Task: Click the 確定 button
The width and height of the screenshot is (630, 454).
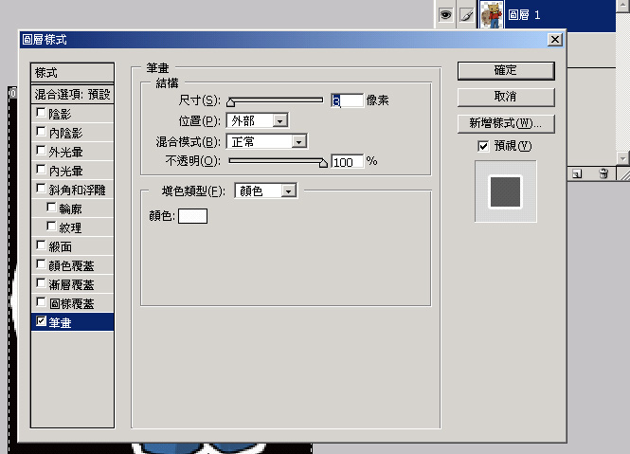Action: click(506, 71)
